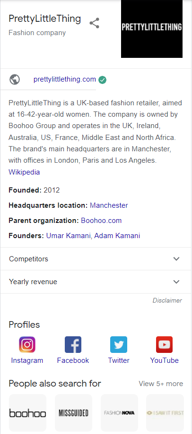Screen dimensions: 192x434
Task: Open the Instagram profile icon
Action: 27,345
